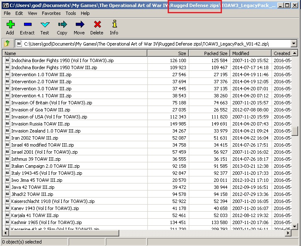
Task: Click file icon of Invasion of Goa row
Action: (x=7, y=109)
